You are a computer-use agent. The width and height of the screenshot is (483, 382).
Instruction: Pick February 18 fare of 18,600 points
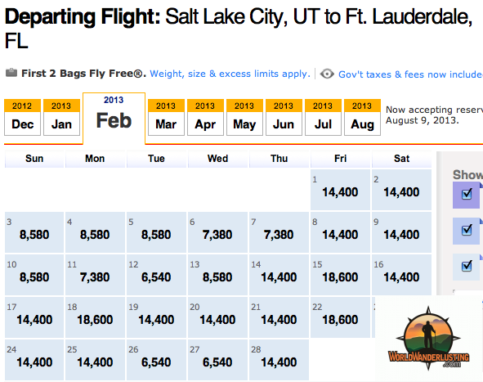pos(95,317)
